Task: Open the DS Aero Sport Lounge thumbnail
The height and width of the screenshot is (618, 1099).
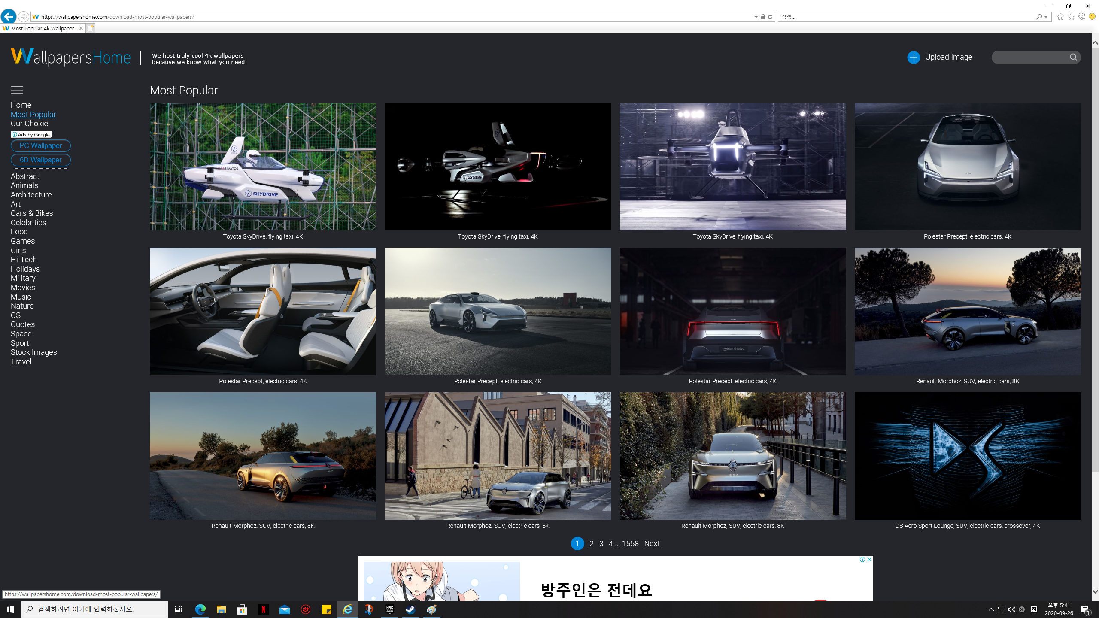Action: [x=967, y=456]
